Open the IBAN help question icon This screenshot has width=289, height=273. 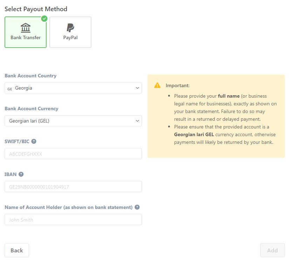[x=21, y=174]
